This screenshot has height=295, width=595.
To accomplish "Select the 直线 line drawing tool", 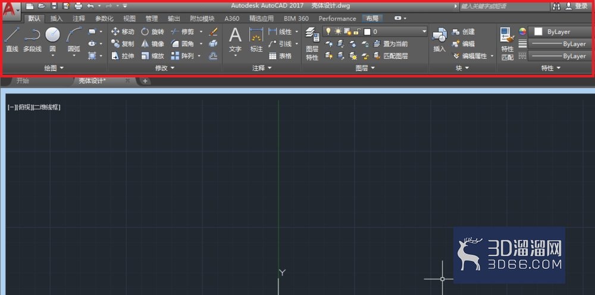I will click(12, 40).
